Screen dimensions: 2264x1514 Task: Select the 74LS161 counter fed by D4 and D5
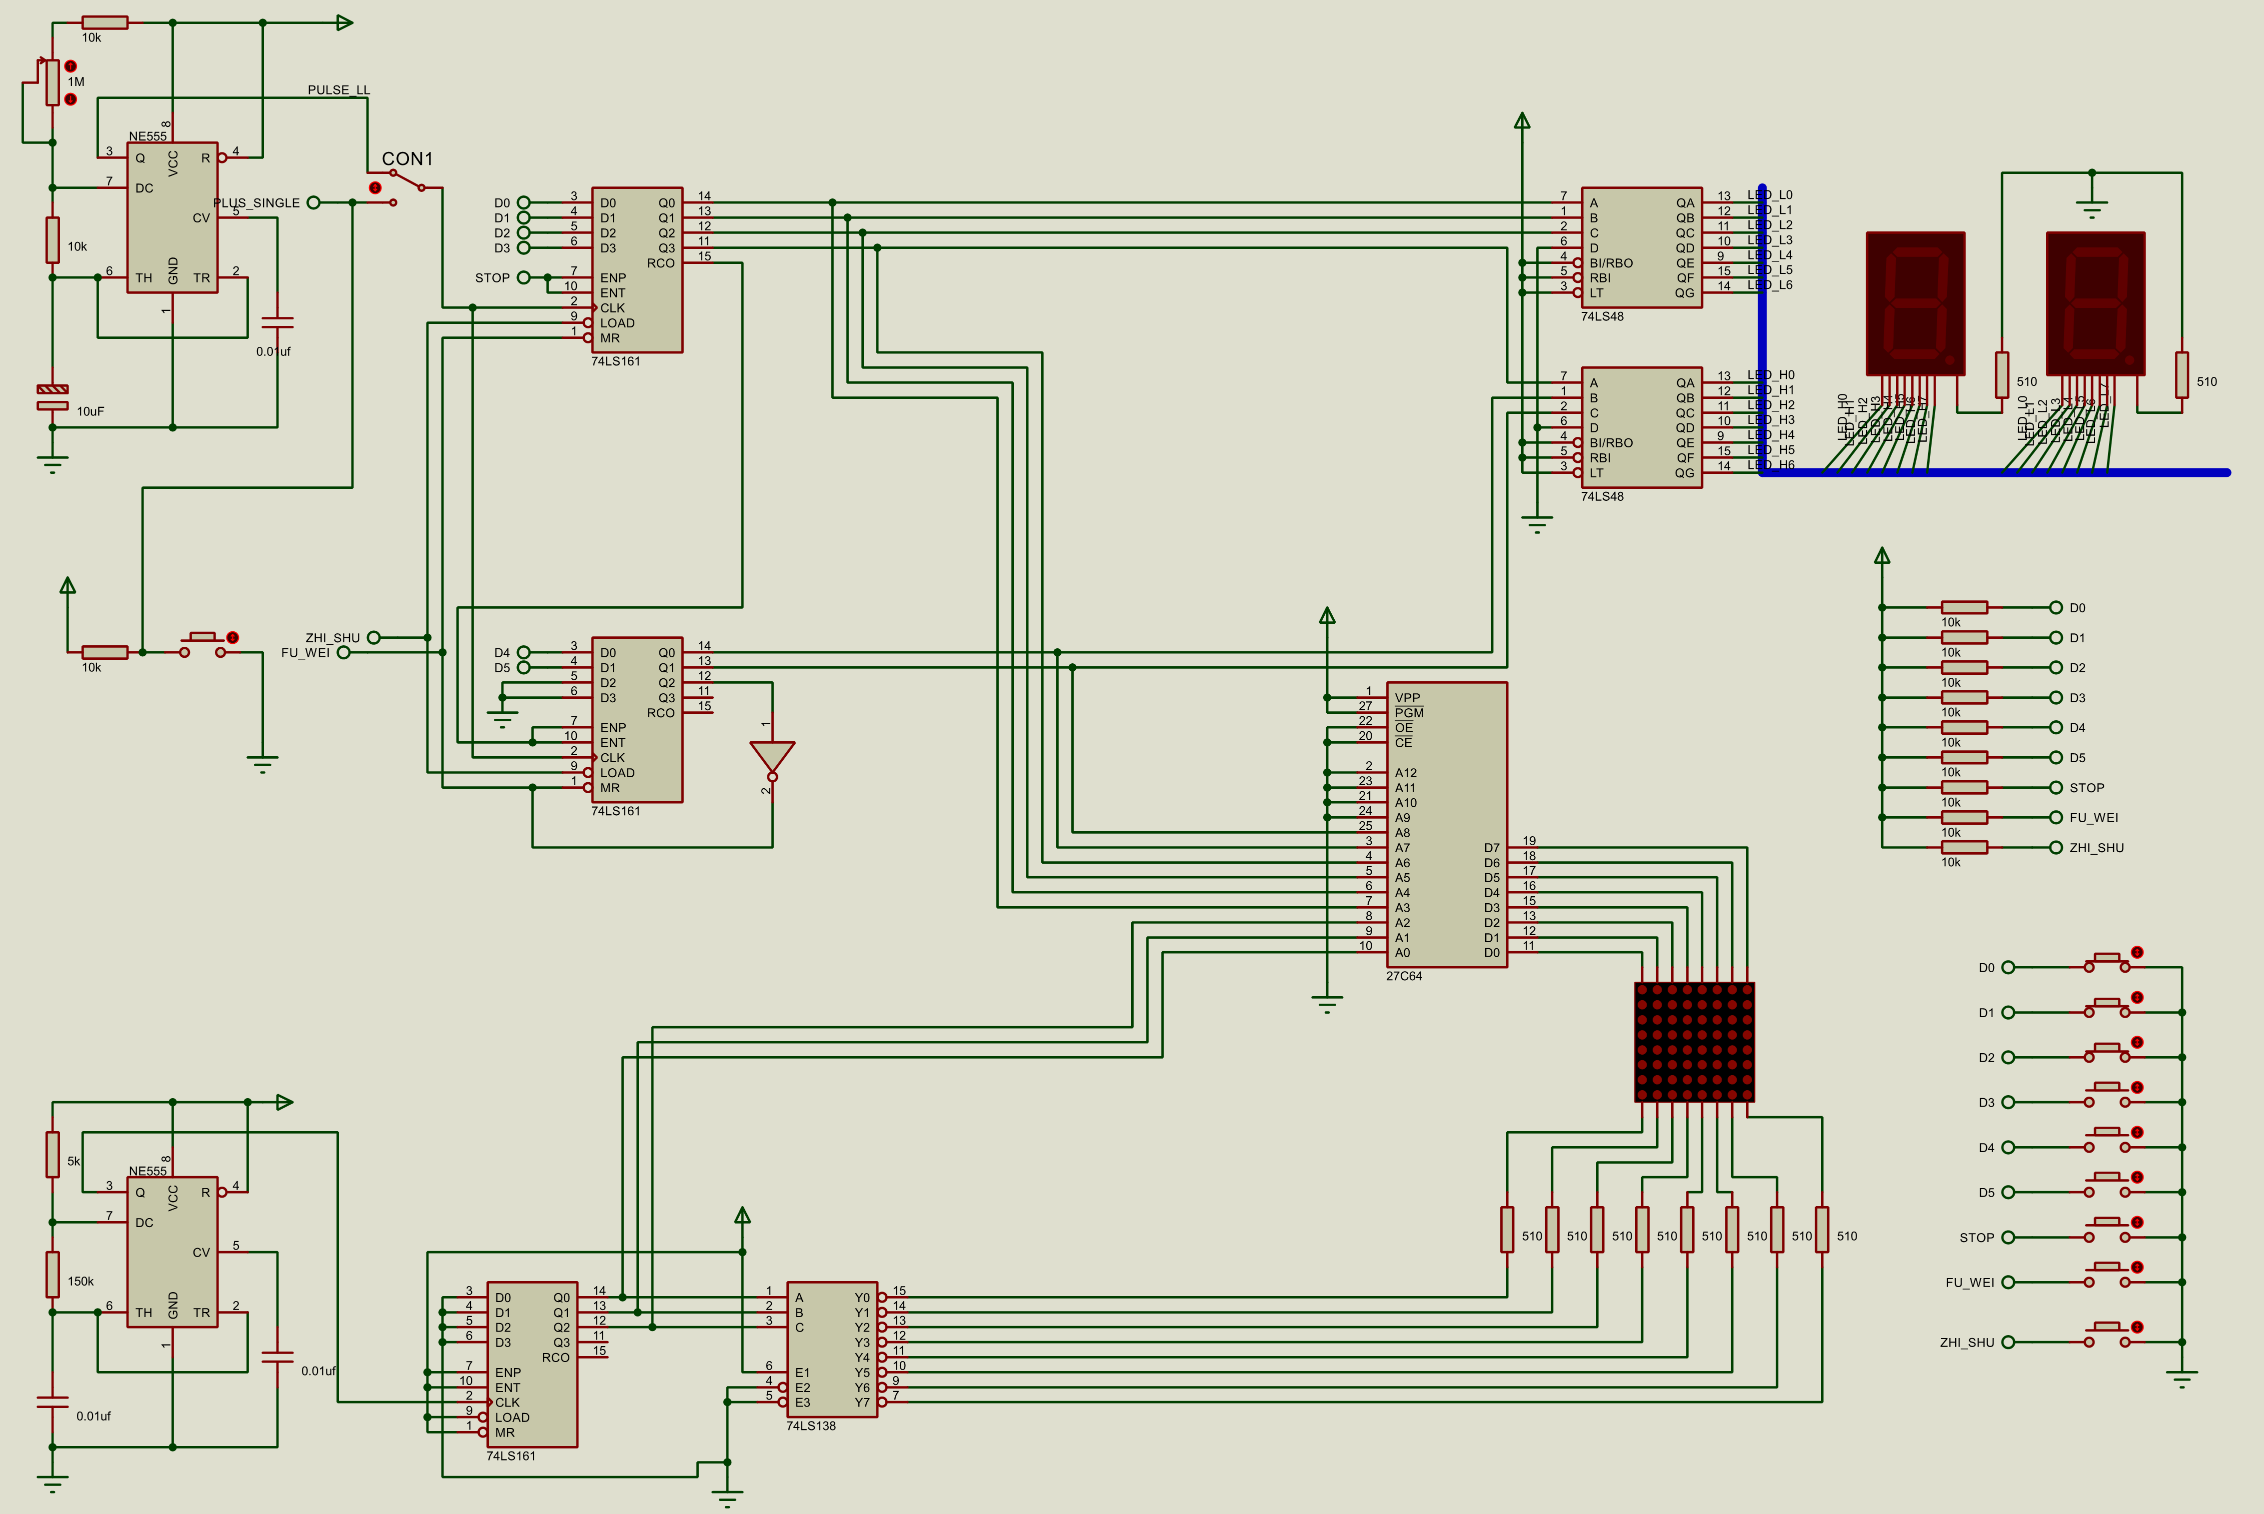pos(637,719)
